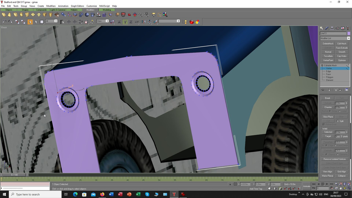
Task: Choose the Select and Rotate tool
Action: coord(81,22)
